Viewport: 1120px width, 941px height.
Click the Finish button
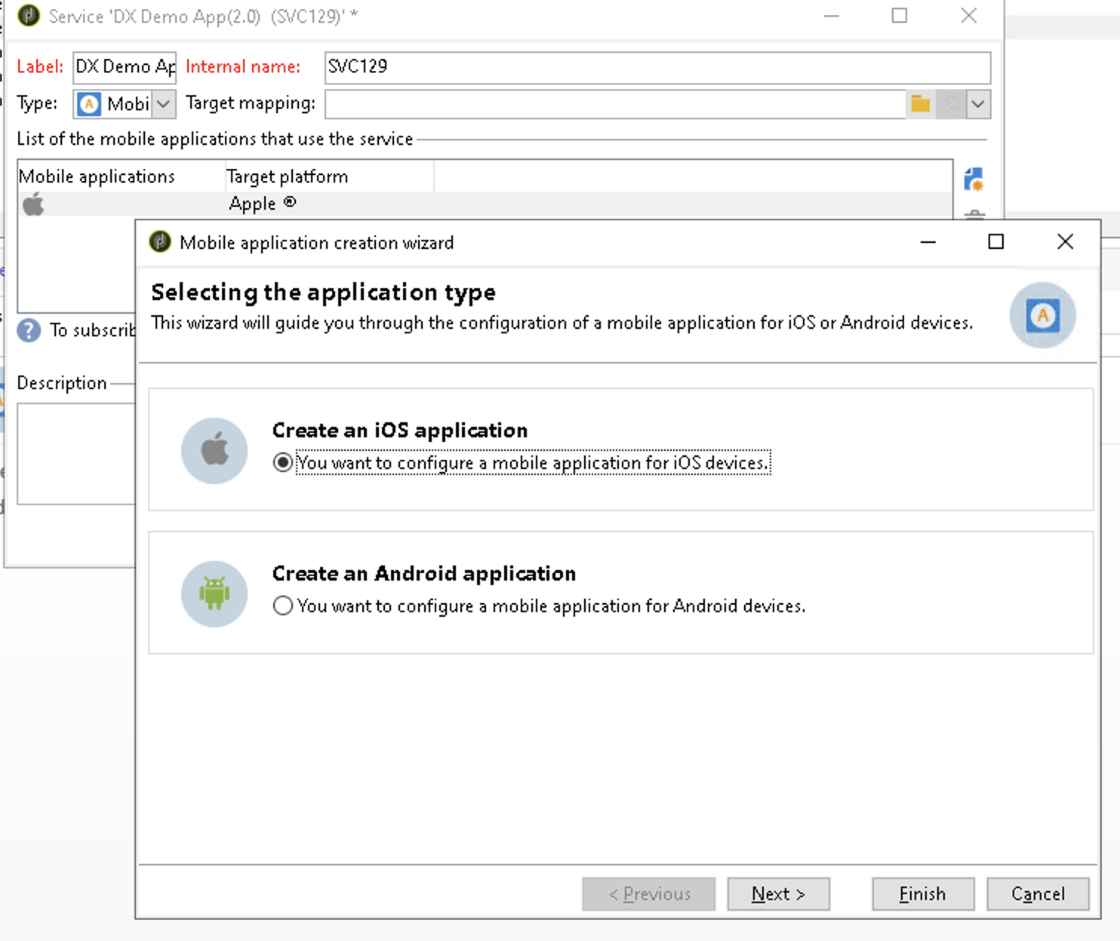click(923, 893)
